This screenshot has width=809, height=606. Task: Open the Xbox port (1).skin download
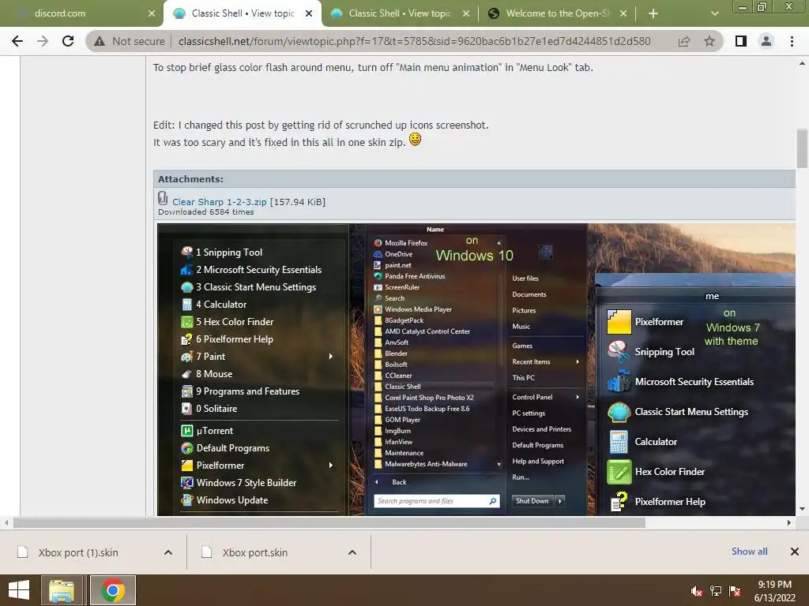pos(77,552)
